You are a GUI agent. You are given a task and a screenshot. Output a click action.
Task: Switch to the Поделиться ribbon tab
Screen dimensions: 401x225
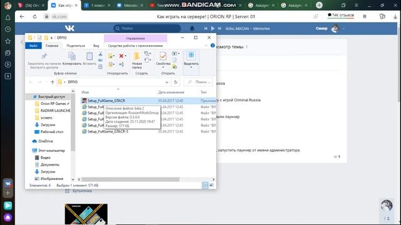[76, 46]
